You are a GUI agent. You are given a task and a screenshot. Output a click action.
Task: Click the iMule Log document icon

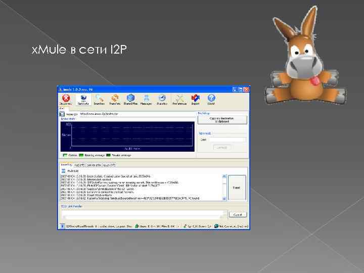point(63,171)
